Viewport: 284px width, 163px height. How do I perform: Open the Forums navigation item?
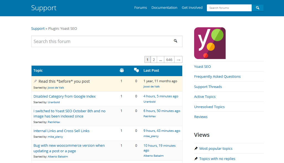point(140,7)
